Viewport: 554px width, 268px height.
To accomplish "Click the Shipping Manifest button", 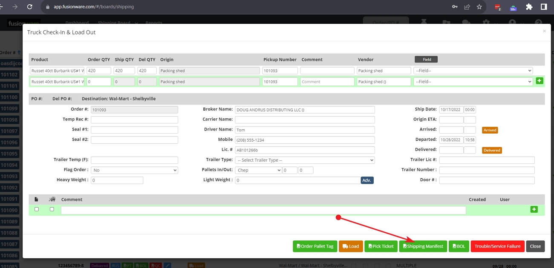I will pyautogui.click(x=423, y=246).
